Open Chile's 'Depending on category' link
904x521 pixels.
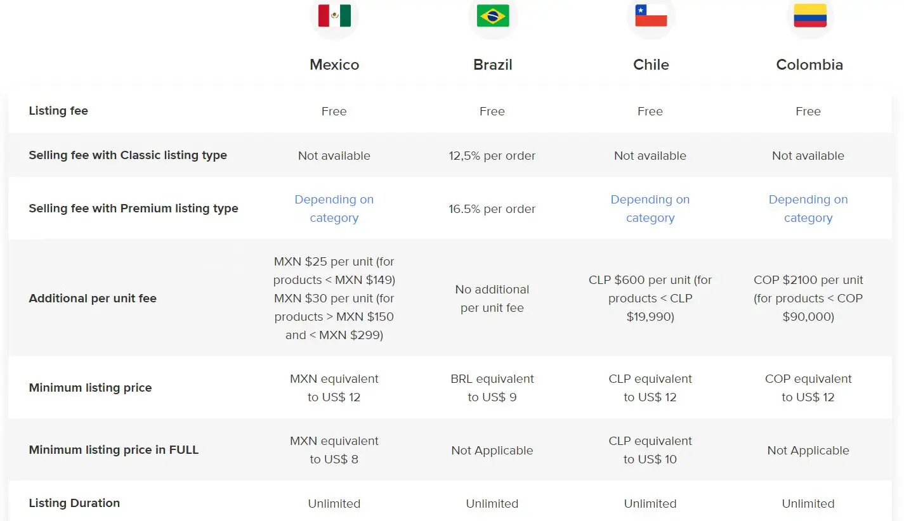click(x=650, y=209)
